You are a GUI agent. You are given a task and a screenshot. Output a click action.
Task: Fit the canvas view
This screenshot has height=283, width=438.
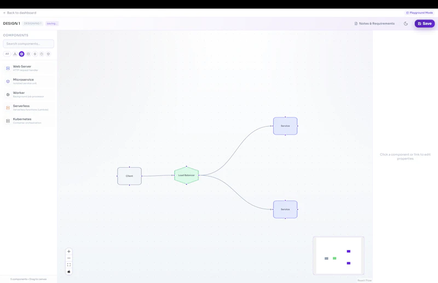(69, 264)
